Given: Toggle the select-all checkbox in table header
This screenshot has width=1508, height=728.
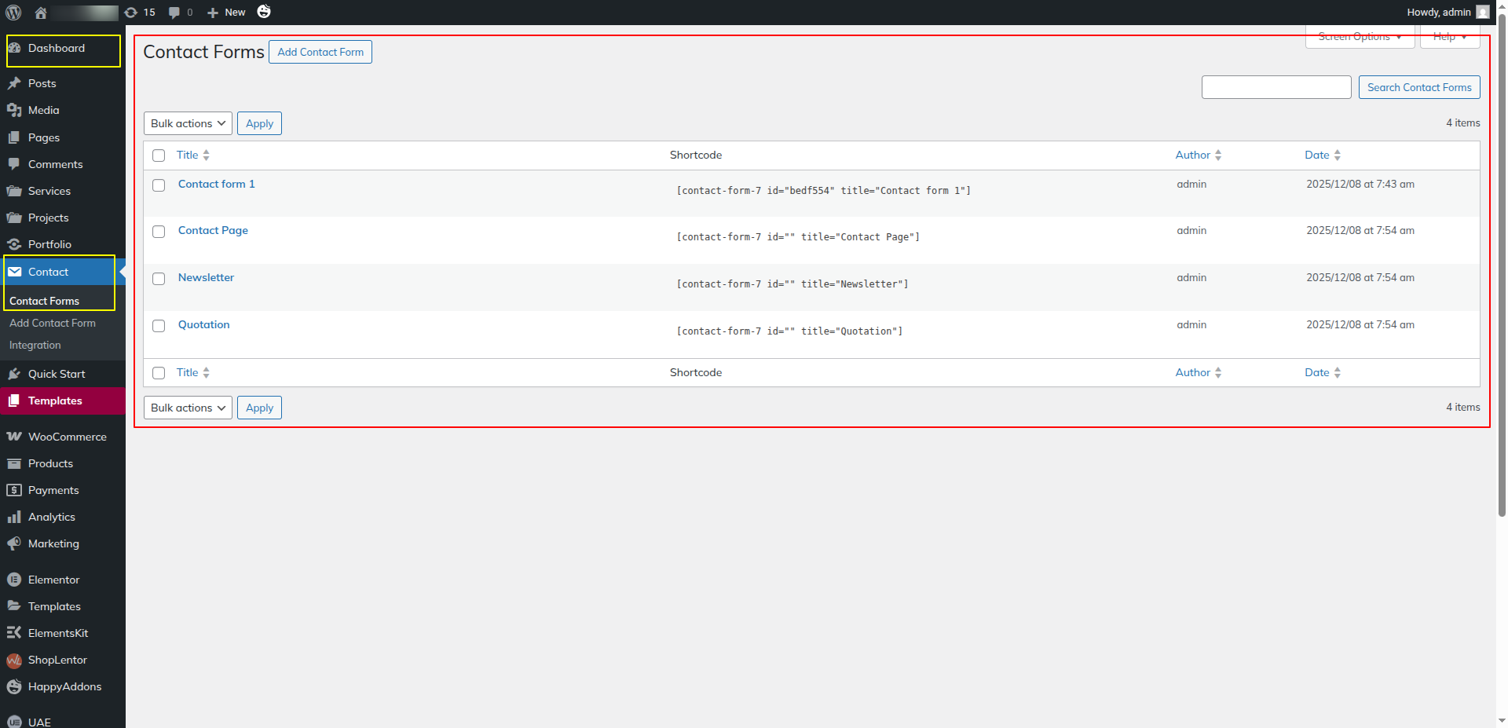Looking at the screenshot, I should click(159, 155).
